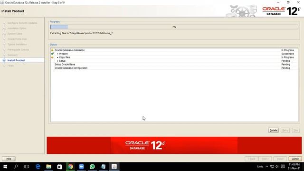Image resolution: width=304 pixels, height=171 pixels.
Task: Select the Install Product step
Action: tap(16, 60)
